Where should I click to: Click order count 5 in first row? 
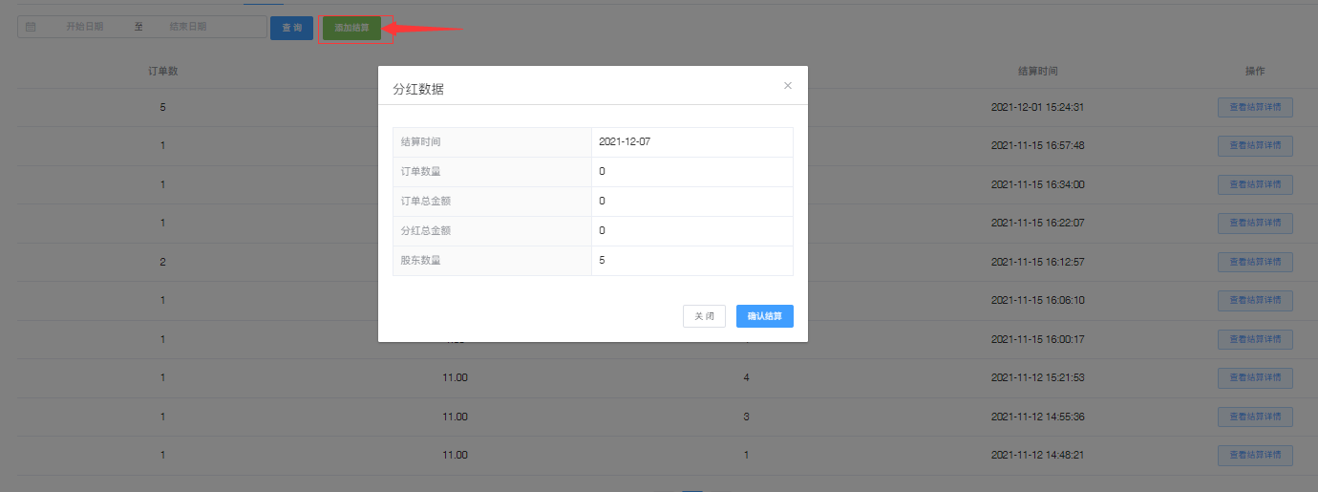163,107
